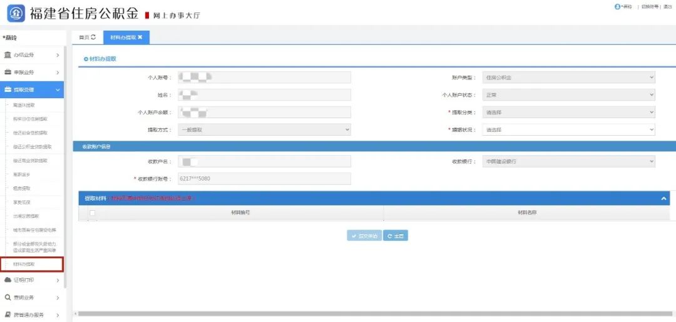Screen dimensions: 676x322
Task: Collapse the 提取材料 panel with the chevron
Action: click(663, 198)
